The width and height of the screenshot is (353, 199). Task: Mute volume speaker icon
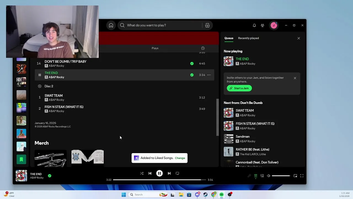[268, 176]
